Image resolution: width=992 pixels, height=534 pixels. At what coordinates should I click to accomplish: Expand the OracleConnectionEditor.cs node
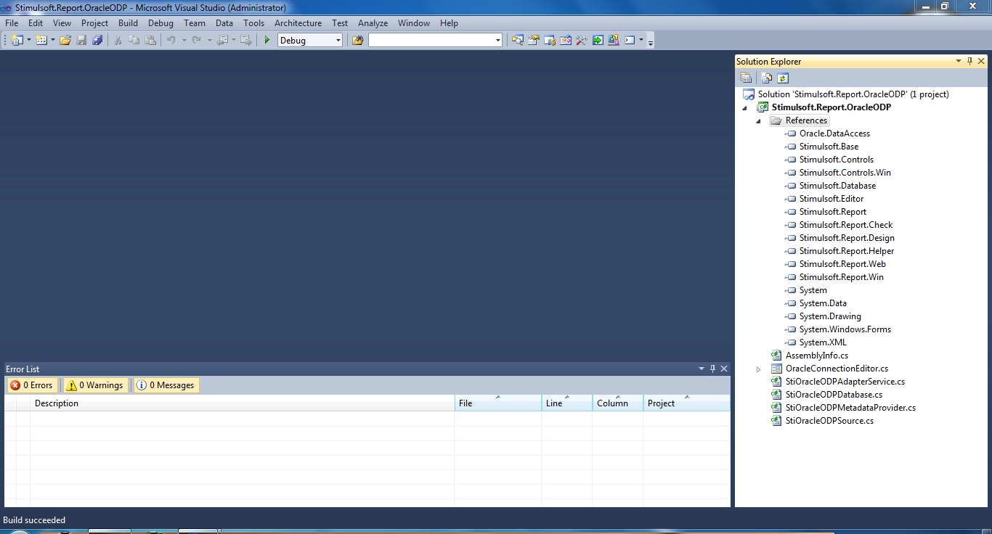click(758, 369)
